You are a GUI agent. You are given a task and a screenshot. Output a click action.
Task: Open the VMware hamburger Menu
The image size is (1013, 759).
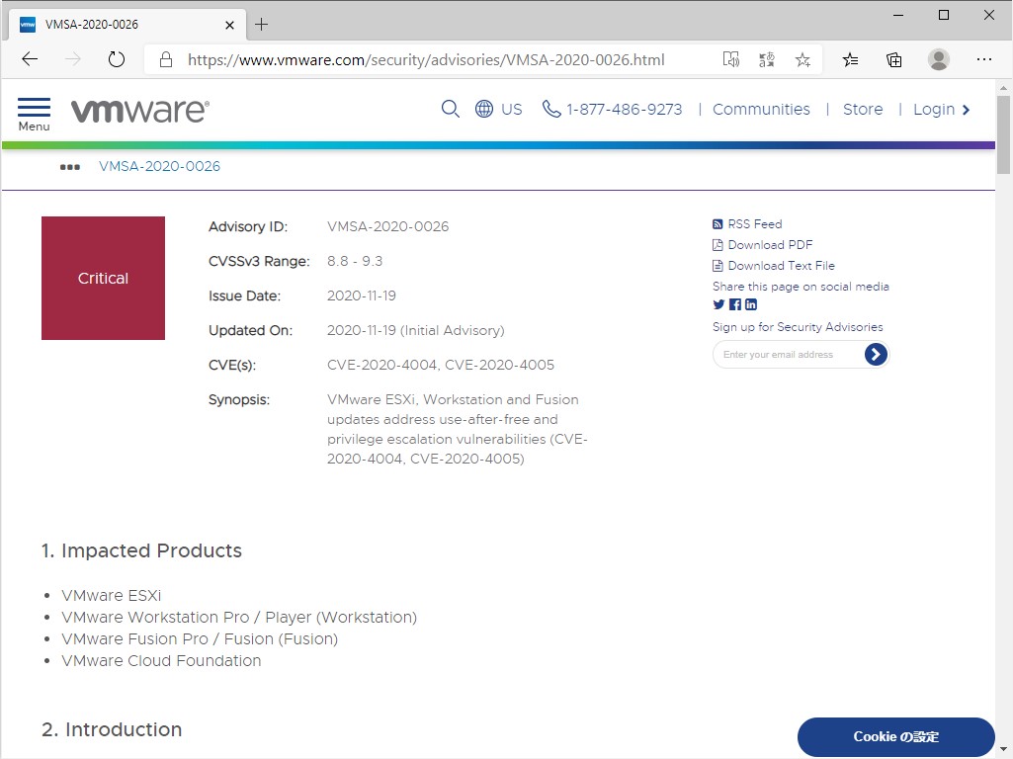[34, 115]
